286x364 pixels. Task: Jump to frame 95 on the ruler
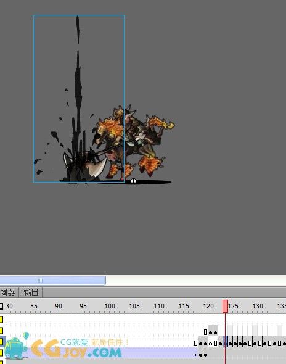tap(83, 306)
